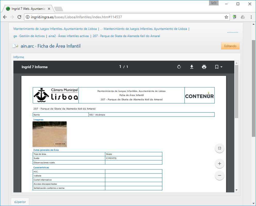Screen dimensions: 256x206
Task: Print the PDF report
Action: [204, 67]
